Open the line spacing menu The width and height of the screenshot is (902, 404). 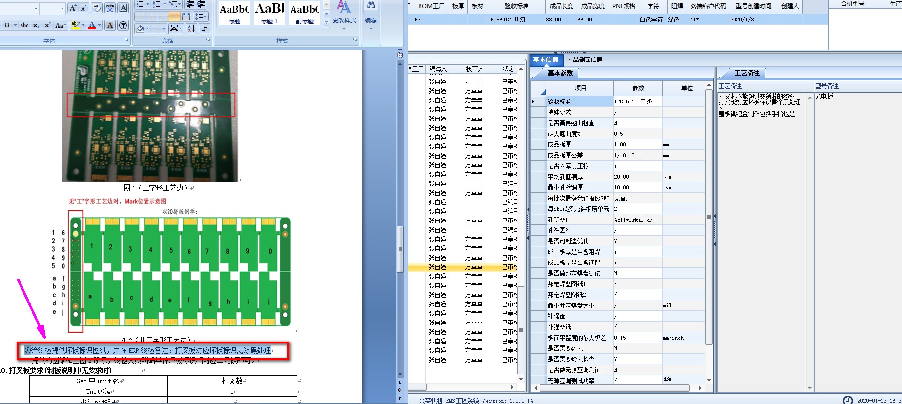(x=200, y=16)
